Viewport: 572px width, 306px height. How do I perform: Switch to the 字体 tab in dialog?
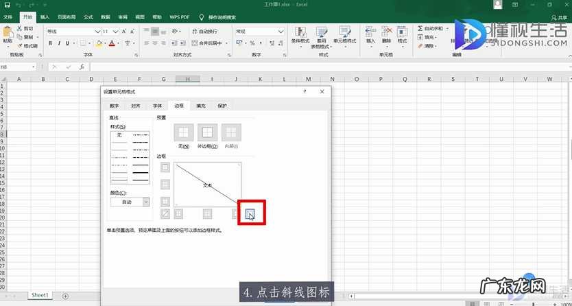[157, 106]
